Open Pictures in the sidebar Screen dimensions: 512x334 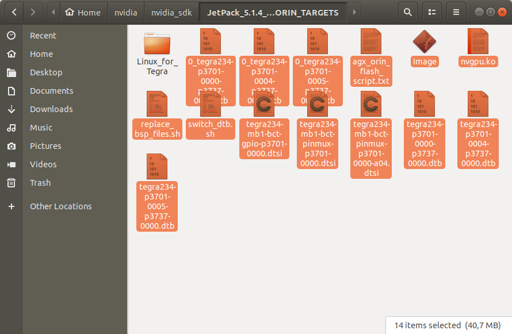click(64, 146)
